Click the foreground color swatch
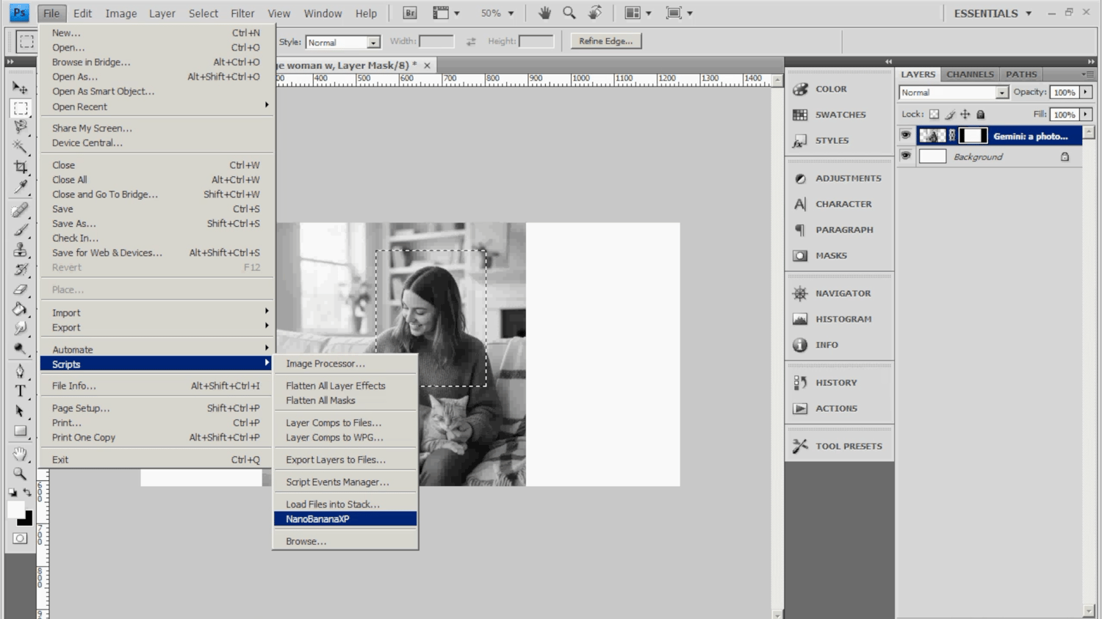 pyautogui.click(x=15, y=509)
